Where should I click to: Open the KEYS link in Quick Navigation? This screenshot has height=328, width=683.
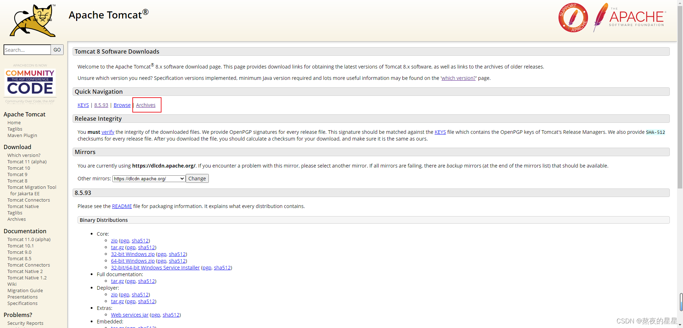(83, 105)
